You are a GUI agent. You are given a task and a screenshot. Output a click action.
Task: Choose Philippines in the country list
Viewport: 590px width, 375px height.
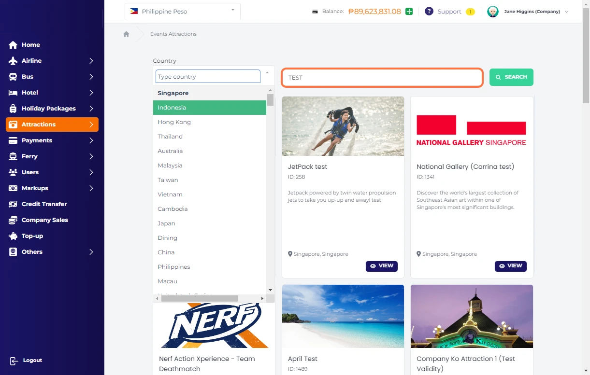tap(173, 267)
